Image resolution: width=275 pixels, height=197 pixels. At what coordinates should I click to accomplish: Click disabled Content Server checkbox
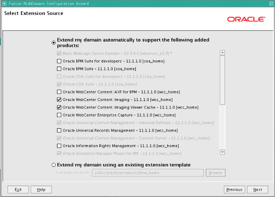(x=59, y=138)
